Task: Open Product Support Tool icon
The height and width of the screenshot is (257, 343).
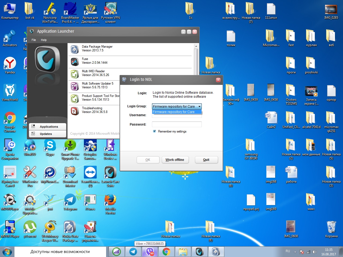Action: (x=75, y=99)
